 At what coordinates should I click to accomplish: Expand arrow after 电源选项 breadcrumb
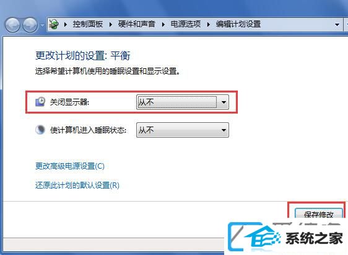(209, 24)
